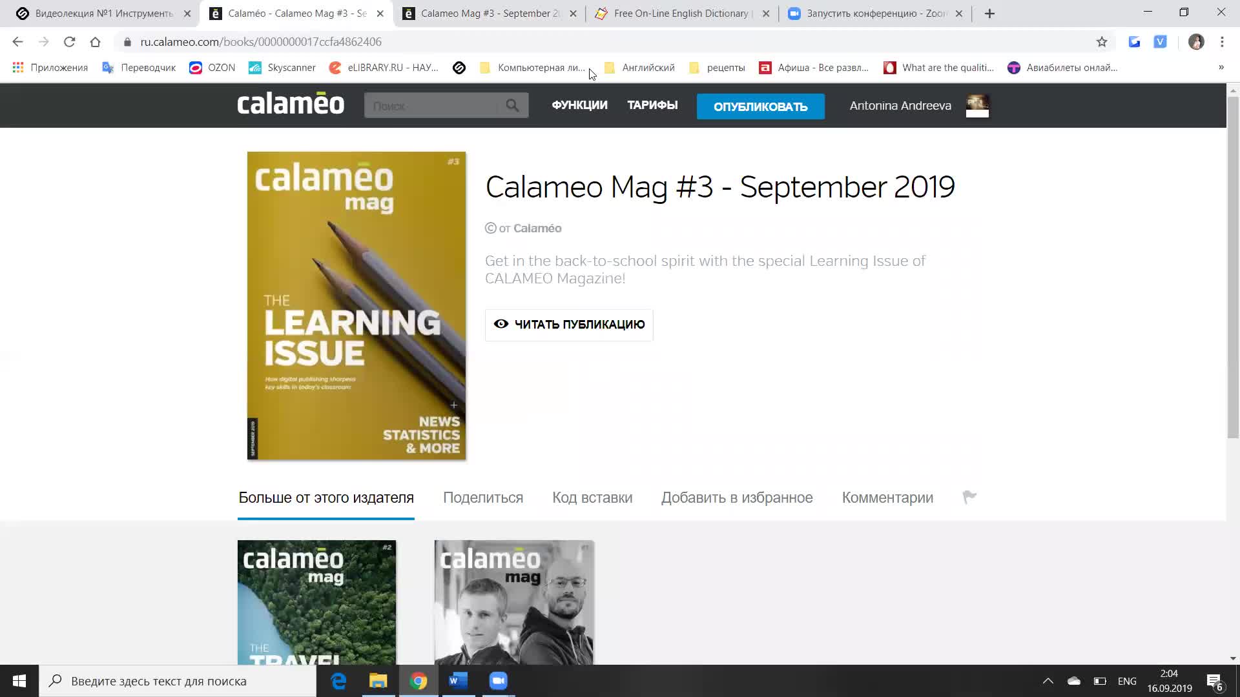Select Больше от этого издателя tab
The width and height of the screenshot is (1240, 697).
(326, 498)
